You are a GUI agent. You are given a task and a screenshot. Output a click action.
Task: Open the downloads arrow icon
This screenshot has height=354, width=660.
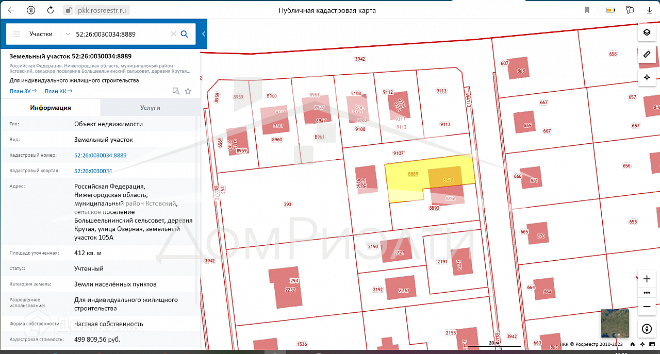[x=649, y=10]
